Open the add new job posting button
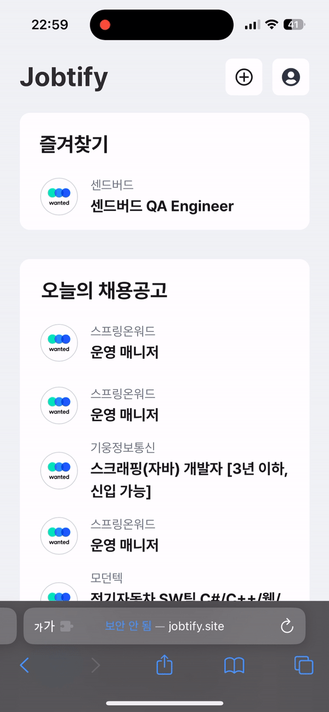Screen dimensions: 329x712 click(x=243, y=77)
